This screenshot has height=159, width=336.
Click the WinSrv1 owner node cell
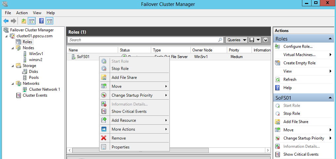(x=201, y=57)
